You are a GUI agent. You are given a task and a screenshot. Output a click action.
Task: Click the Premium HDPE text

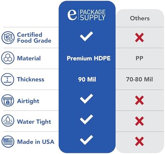coord(89,58)
